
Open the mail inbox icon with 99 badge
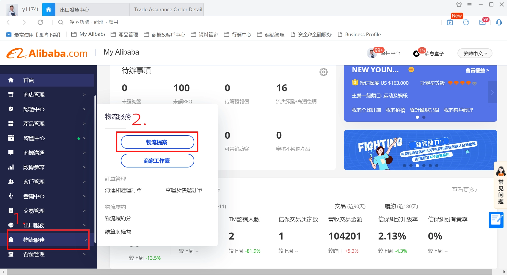pyautogui.click(x=483, y=22)
